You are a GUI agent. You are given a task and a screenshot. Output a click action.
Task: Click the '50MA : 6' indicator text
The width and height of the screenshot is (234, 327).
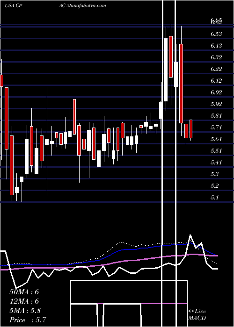coord(24,292)
